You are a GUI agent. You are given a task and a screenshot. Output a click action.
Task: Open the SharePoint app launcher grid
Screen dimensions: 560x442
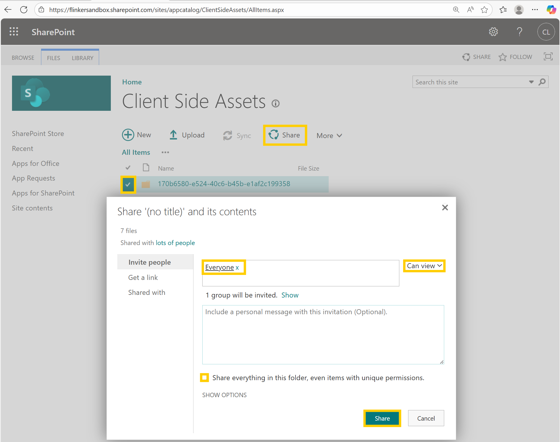pyautogui.click(x=14, y=32)
